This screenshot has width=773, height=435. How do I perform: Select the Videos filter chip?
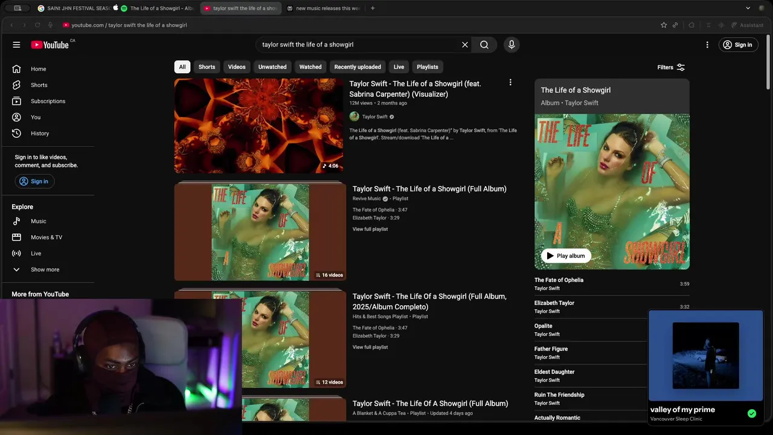coord(237,67)
